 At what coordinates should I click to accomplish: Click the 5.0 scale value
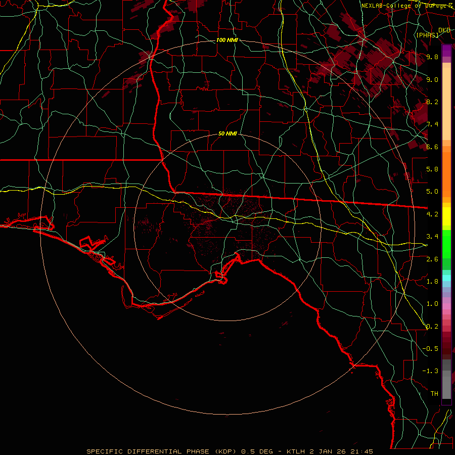coord(432,192)
